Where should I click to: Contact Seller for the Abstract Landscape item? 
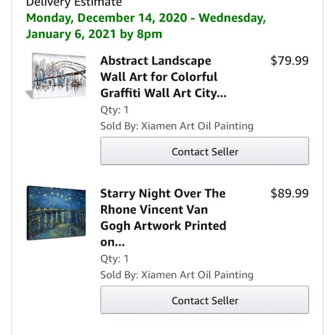point(204,151)
